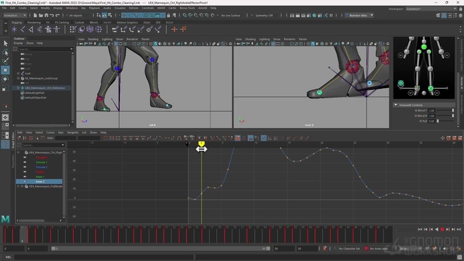The image size is (464, 261).
Task: Open the Animation menu set dropdown
Action: [15, 15]
